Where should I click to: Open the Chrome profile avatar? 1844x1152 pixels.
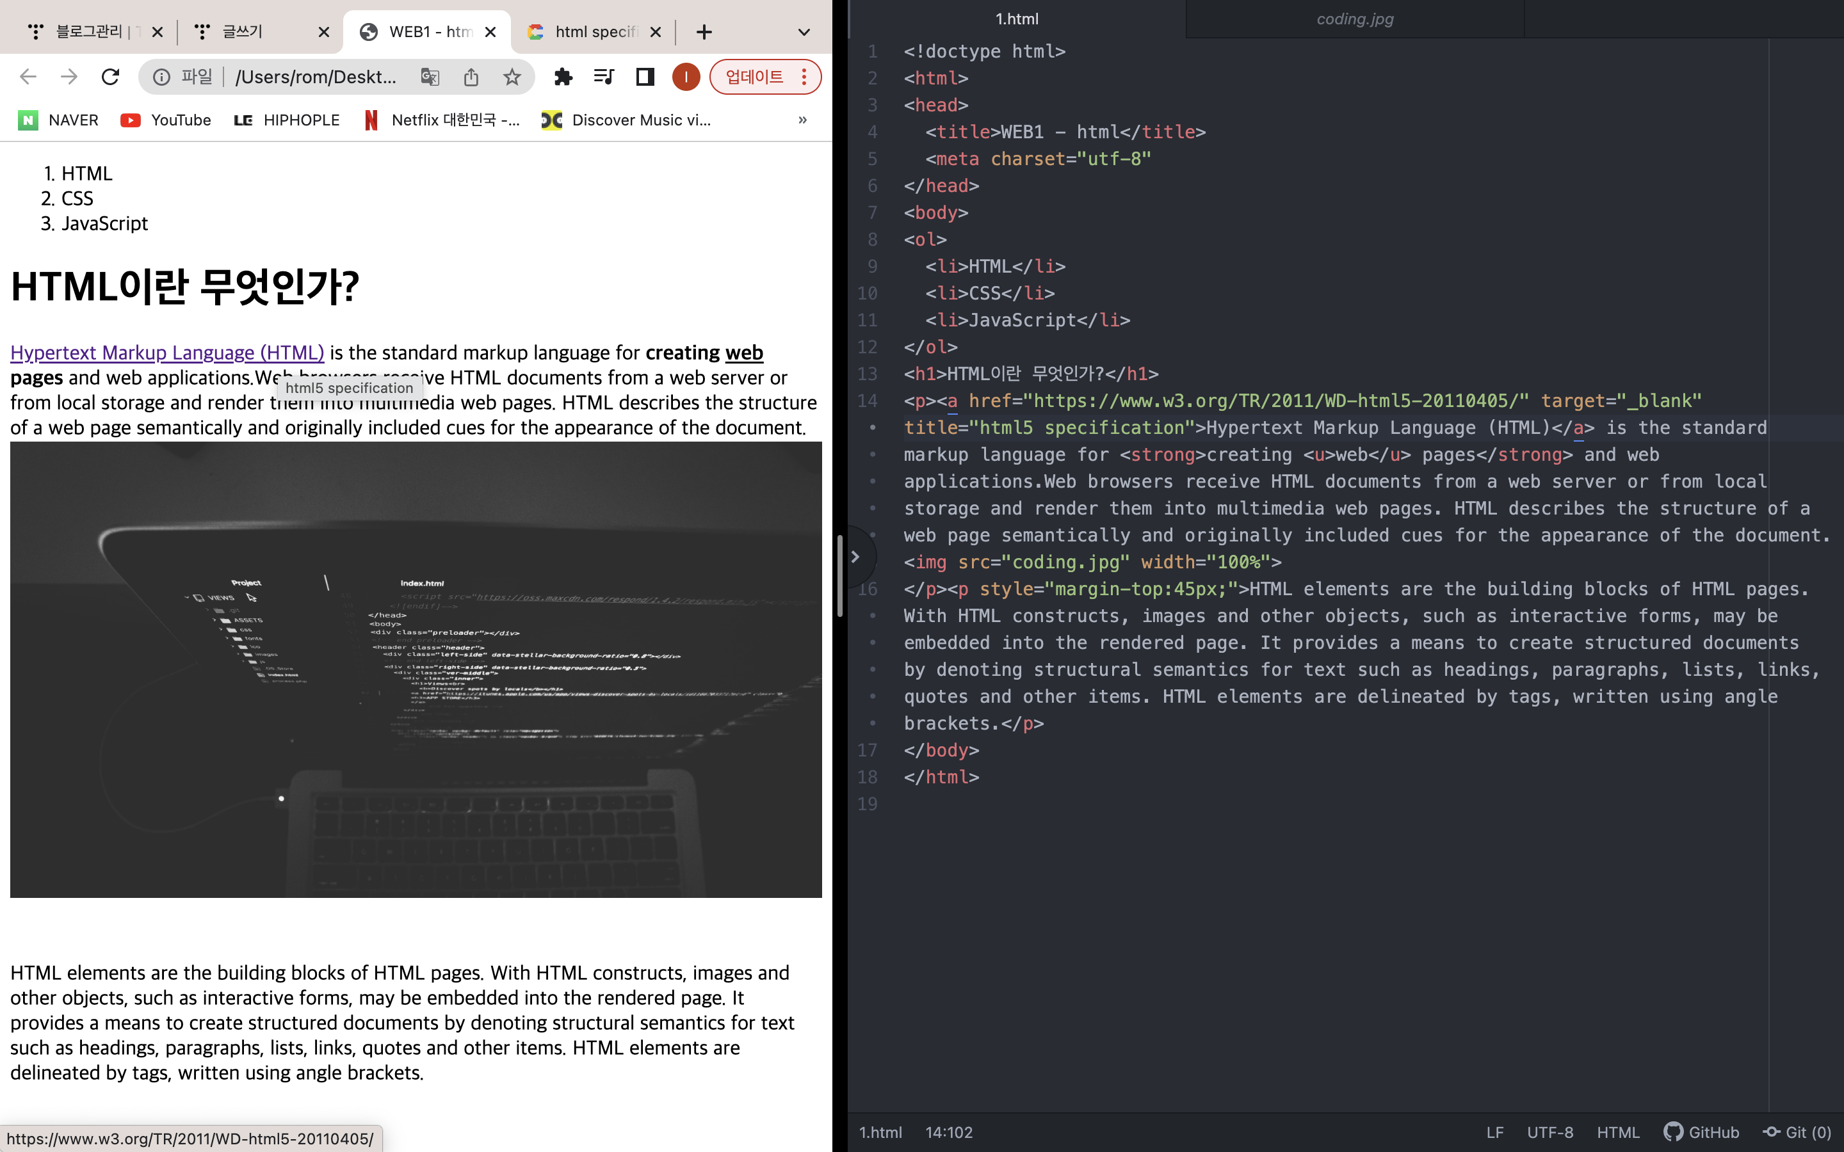point(686,77)
